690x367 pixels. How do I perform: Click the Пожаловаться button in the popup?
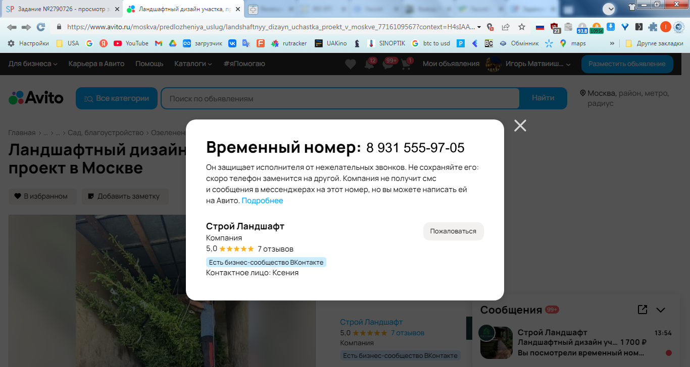tap(453, 231)
